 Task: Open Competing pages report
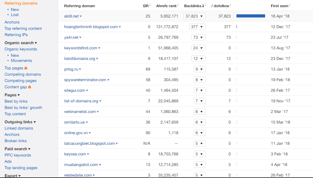pos(21,81)
